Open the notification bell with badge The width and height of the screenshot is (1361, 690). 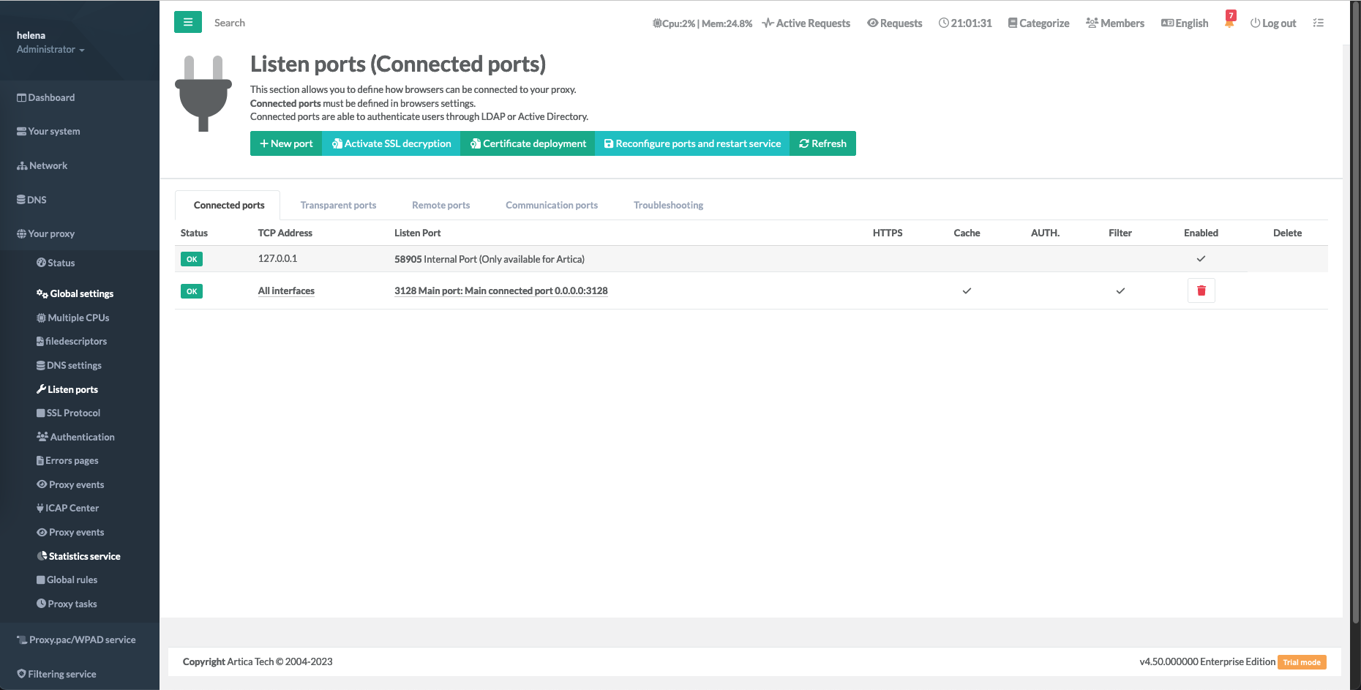point(1229,22)
